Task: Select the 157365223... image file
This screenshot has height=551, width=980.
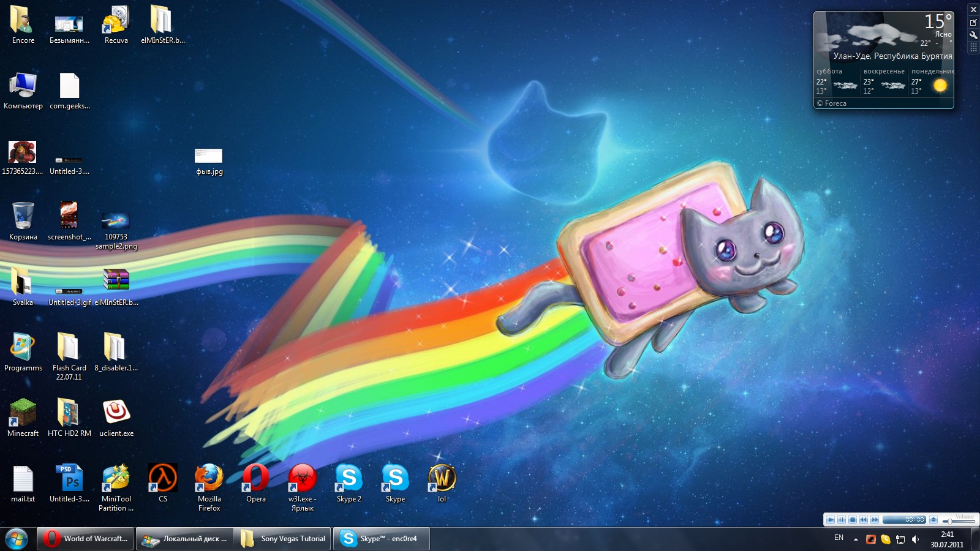Action: pyautogui.click(x=23, y=157)
